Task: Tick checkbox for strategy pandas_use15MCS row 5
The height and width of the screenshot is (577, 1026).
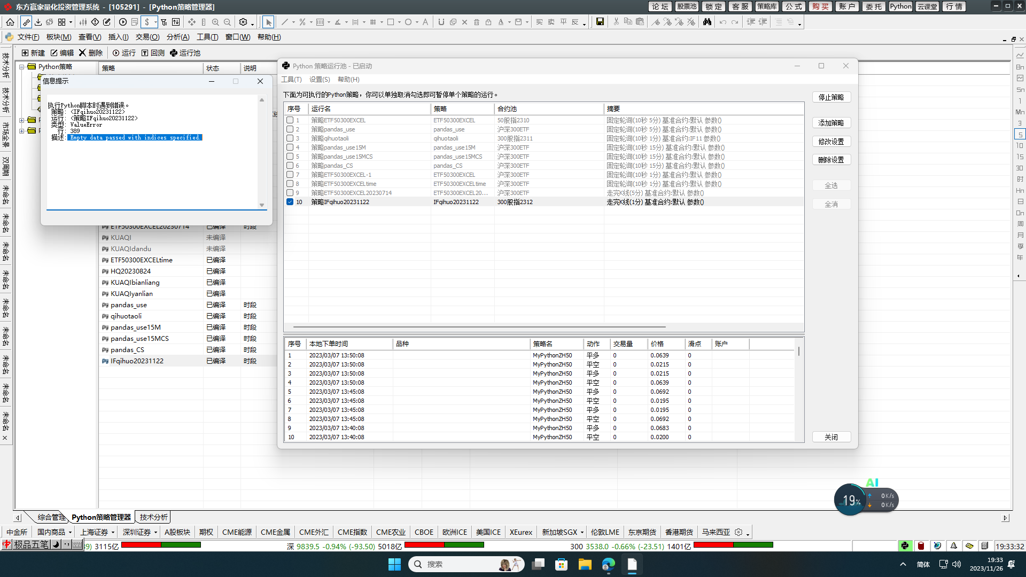Action: (x=290, y=157)
